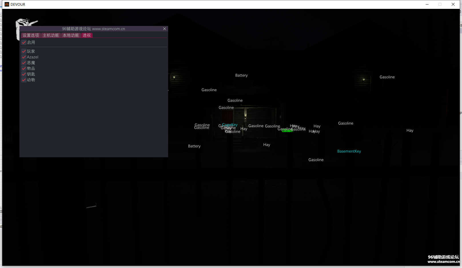Click the www.steamcom.cn watermark in the corner

pyautogui.click(x=443, y=261)
